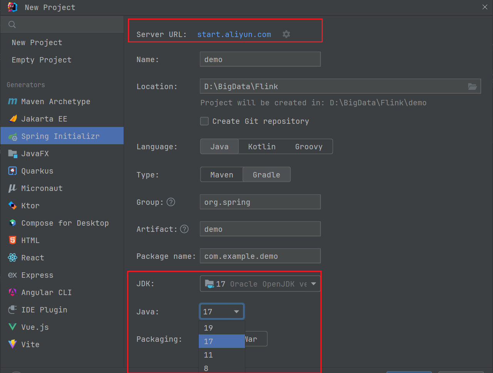This screenshot has width=493, height=373.
Task: Open the JDK selection dropdown
Action: coord(260,284)
